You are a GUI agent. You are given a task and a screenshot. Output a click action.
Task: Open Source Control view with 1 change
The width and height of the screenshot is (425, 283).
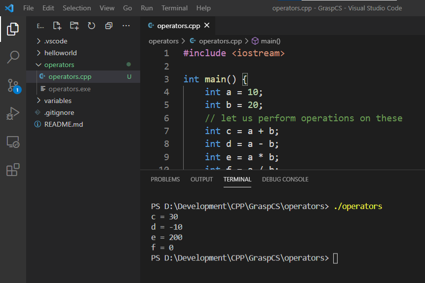13,86
